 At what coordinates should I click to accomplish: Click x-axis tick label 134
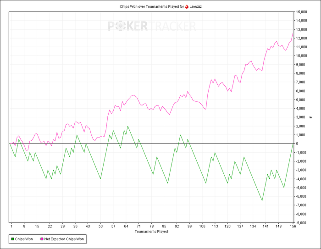pos(253,226)
